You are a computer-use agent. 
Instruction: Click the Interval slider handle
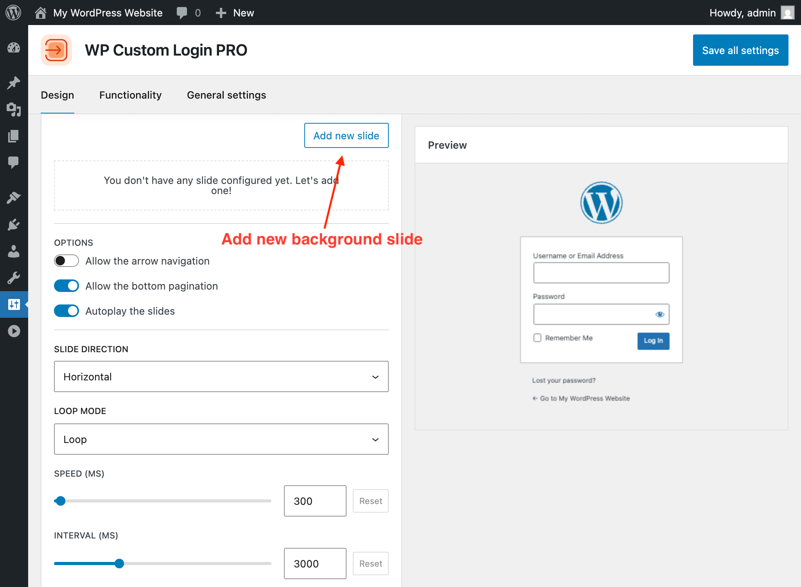(119, 564)
